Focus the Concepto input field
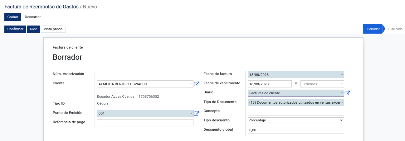This screenshot has width=405, height=141. [296, 112]
